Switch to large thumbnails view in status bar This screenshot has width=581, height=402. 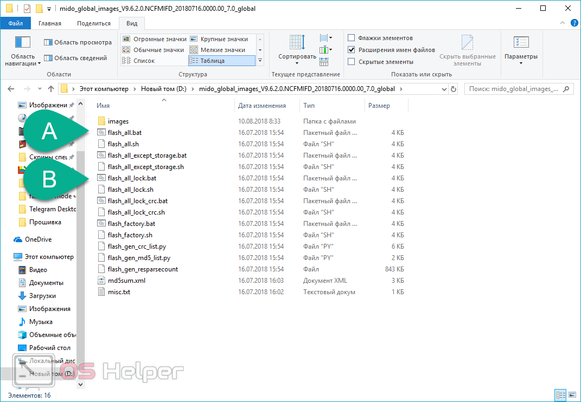coord(571,394)
